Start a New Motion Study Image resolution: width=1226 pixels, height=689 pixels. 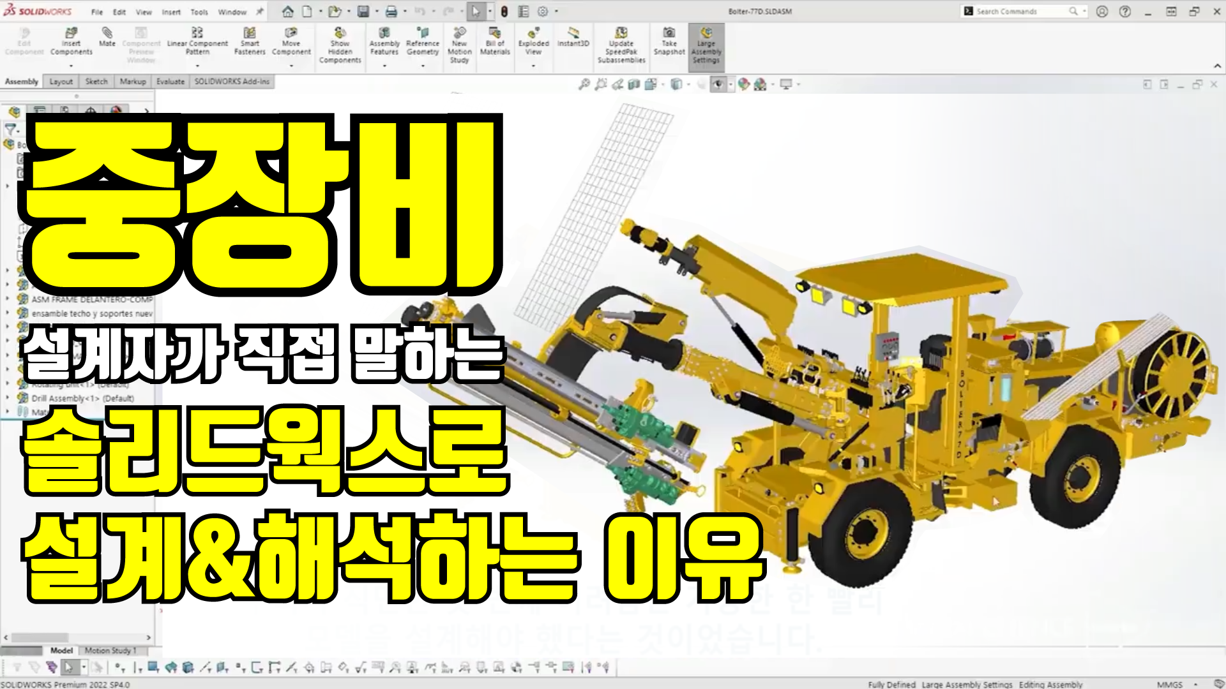(459, 45)
